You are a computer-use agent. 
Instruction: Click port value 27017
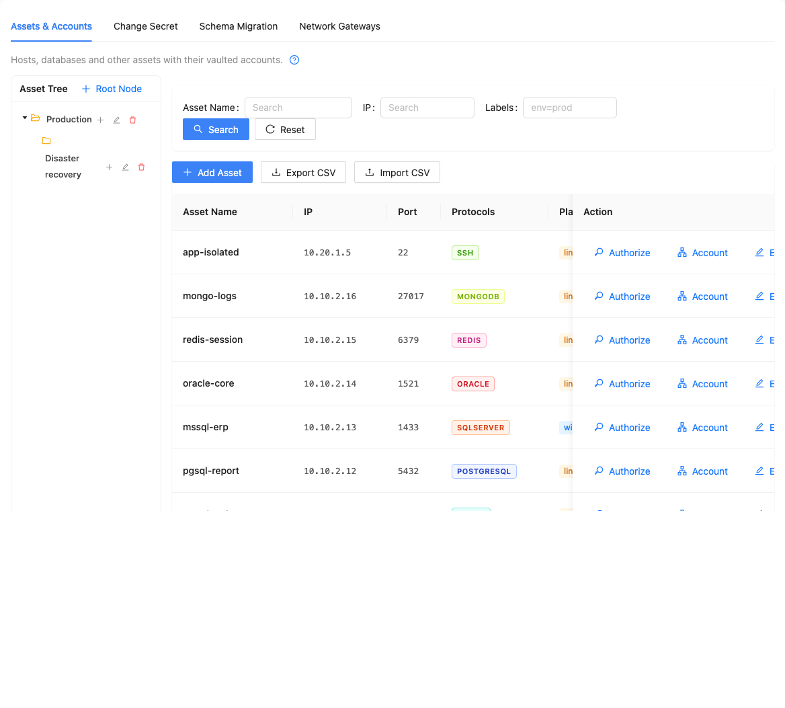coord(411,297)
